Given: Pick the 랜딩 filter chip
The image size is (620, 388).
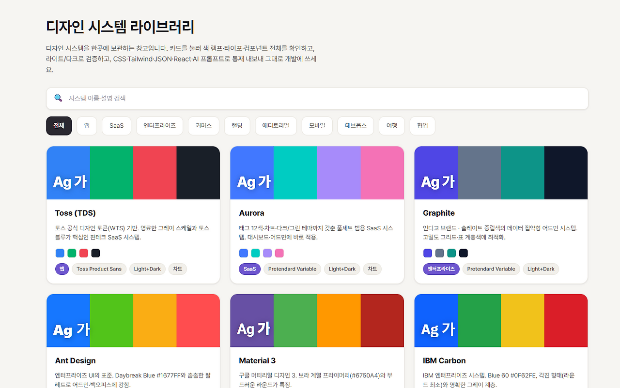Looking at the screenshot, I should click(x=237, y=126).
